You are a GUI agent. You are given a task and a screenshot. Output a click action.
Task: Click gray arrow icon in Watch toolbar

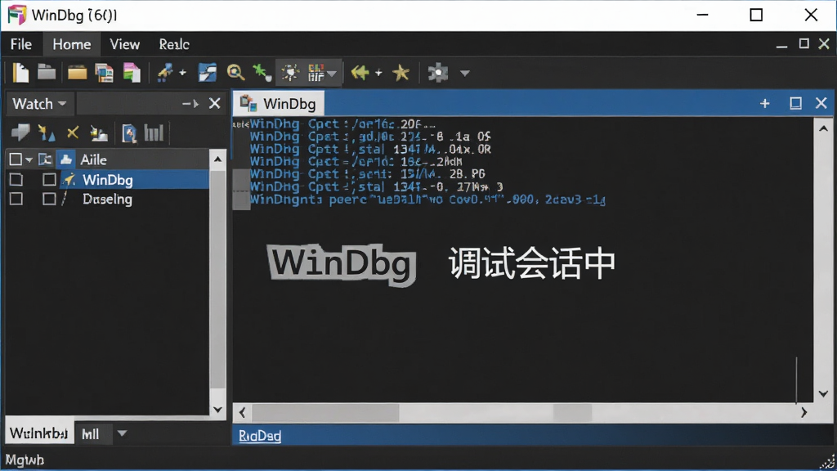click(20, 132)
